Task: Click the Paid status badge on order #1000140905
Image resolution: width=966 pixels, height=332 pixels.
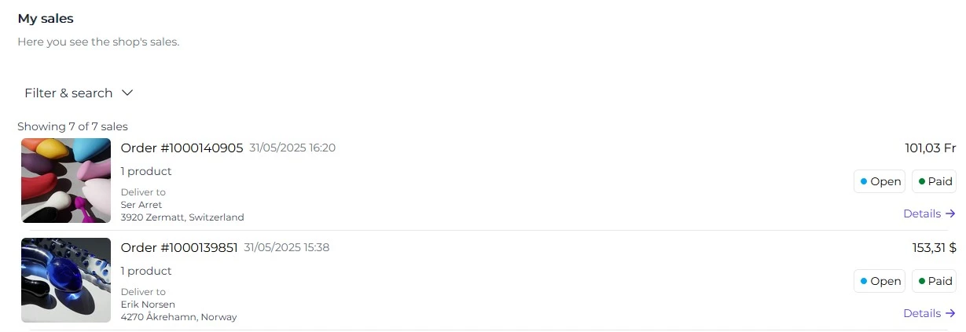Action: click(x=934, y=181)
